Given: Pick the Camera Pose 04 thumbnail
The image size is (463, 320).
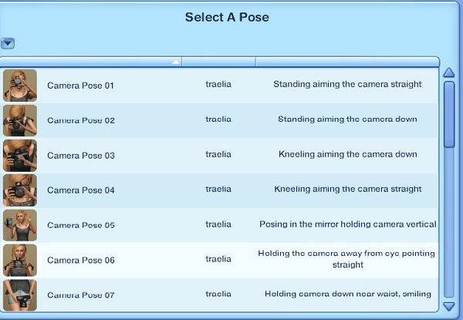Looking at the screenshot, I should [20, 190].
